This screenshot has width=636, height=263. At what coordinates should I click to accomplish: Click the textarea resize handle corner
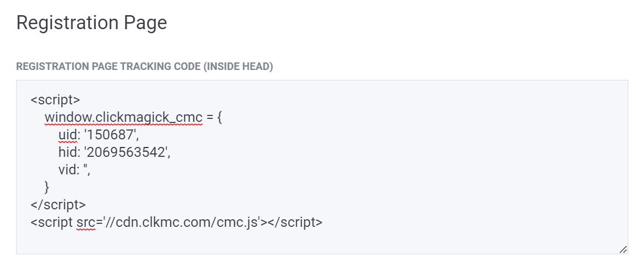pyautogui.click(x=623, y=249)
